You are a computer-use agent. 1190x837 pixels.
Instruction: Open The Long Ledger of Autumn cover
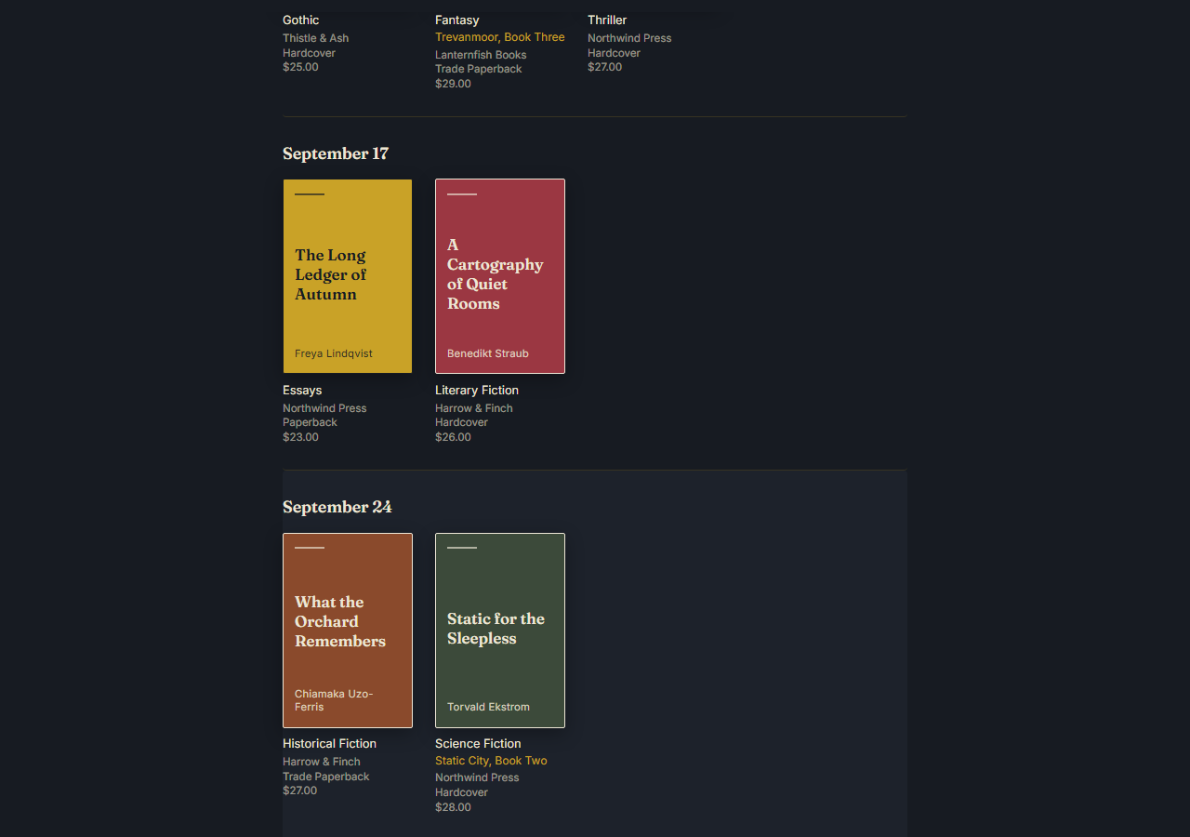348,276
